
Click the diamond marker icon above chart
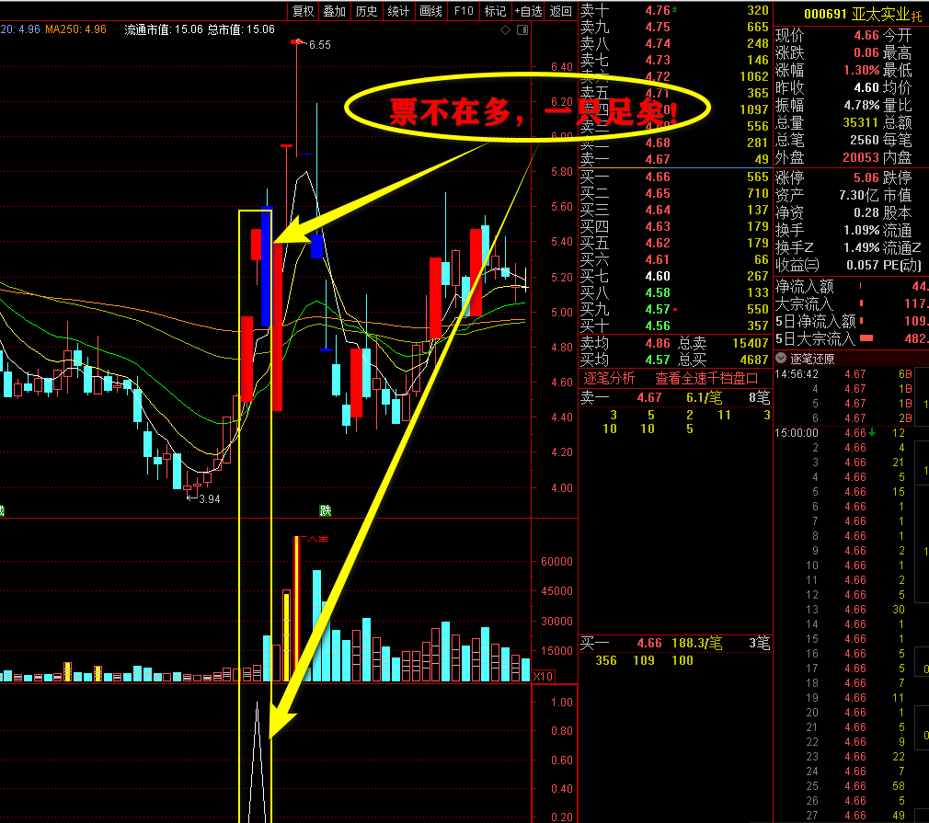click(505, 29)
